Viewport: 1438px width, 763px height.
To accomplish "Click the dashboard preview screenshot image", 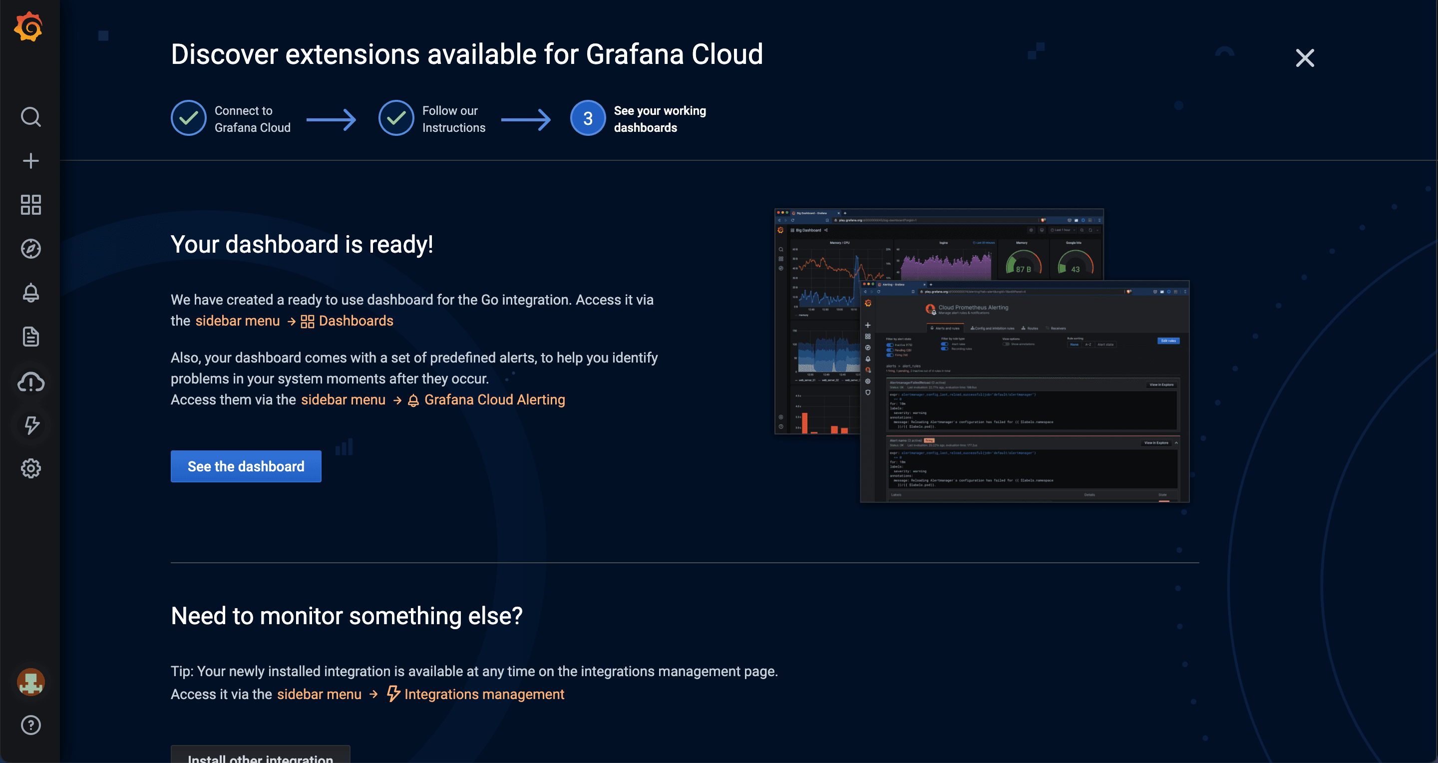I will pyautogui.click(x=981, y=356).
